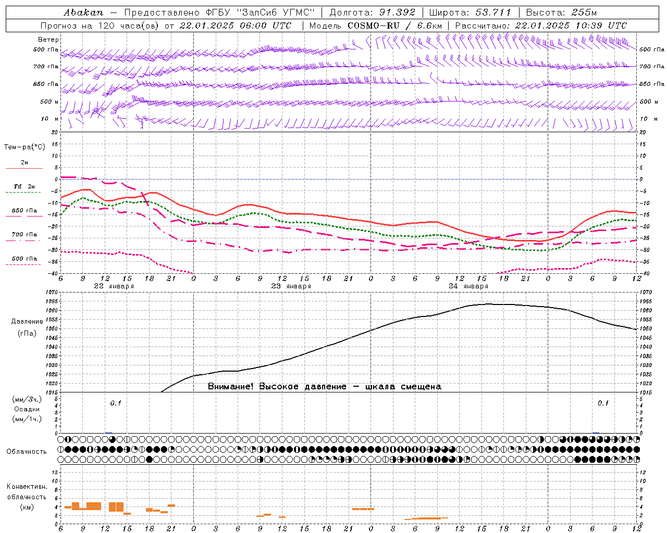667x533 pixels.
Task: Click the "Высота: 255м" elevation value
Action: pyautogui.click(x=561, y=12)
